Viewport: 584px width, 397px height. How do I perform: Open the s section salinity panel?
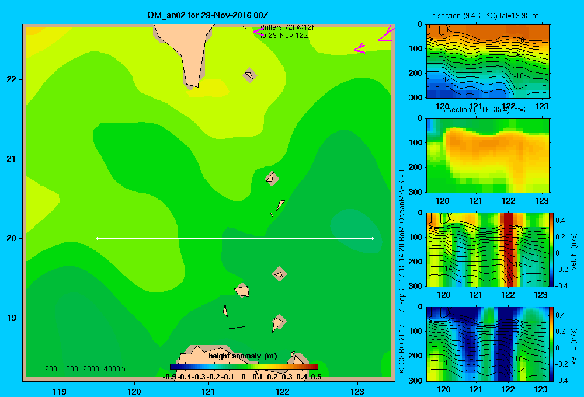[488, 155]
